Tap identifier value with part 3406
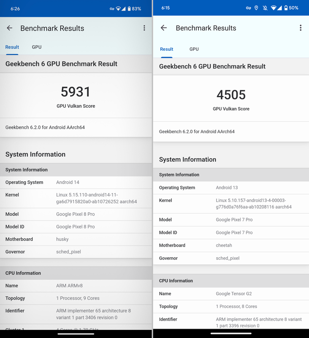 [x=93, y=314]
